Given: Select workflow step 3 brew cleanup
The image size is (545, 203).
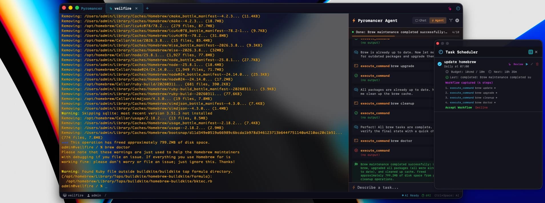Looking at the screenshot, I should tap(471, 98).
